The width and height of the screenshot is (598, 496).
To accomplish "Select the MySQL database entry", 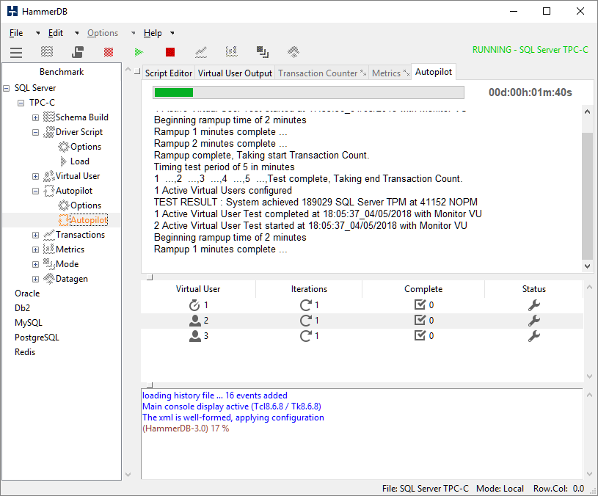I will (28, 323).
